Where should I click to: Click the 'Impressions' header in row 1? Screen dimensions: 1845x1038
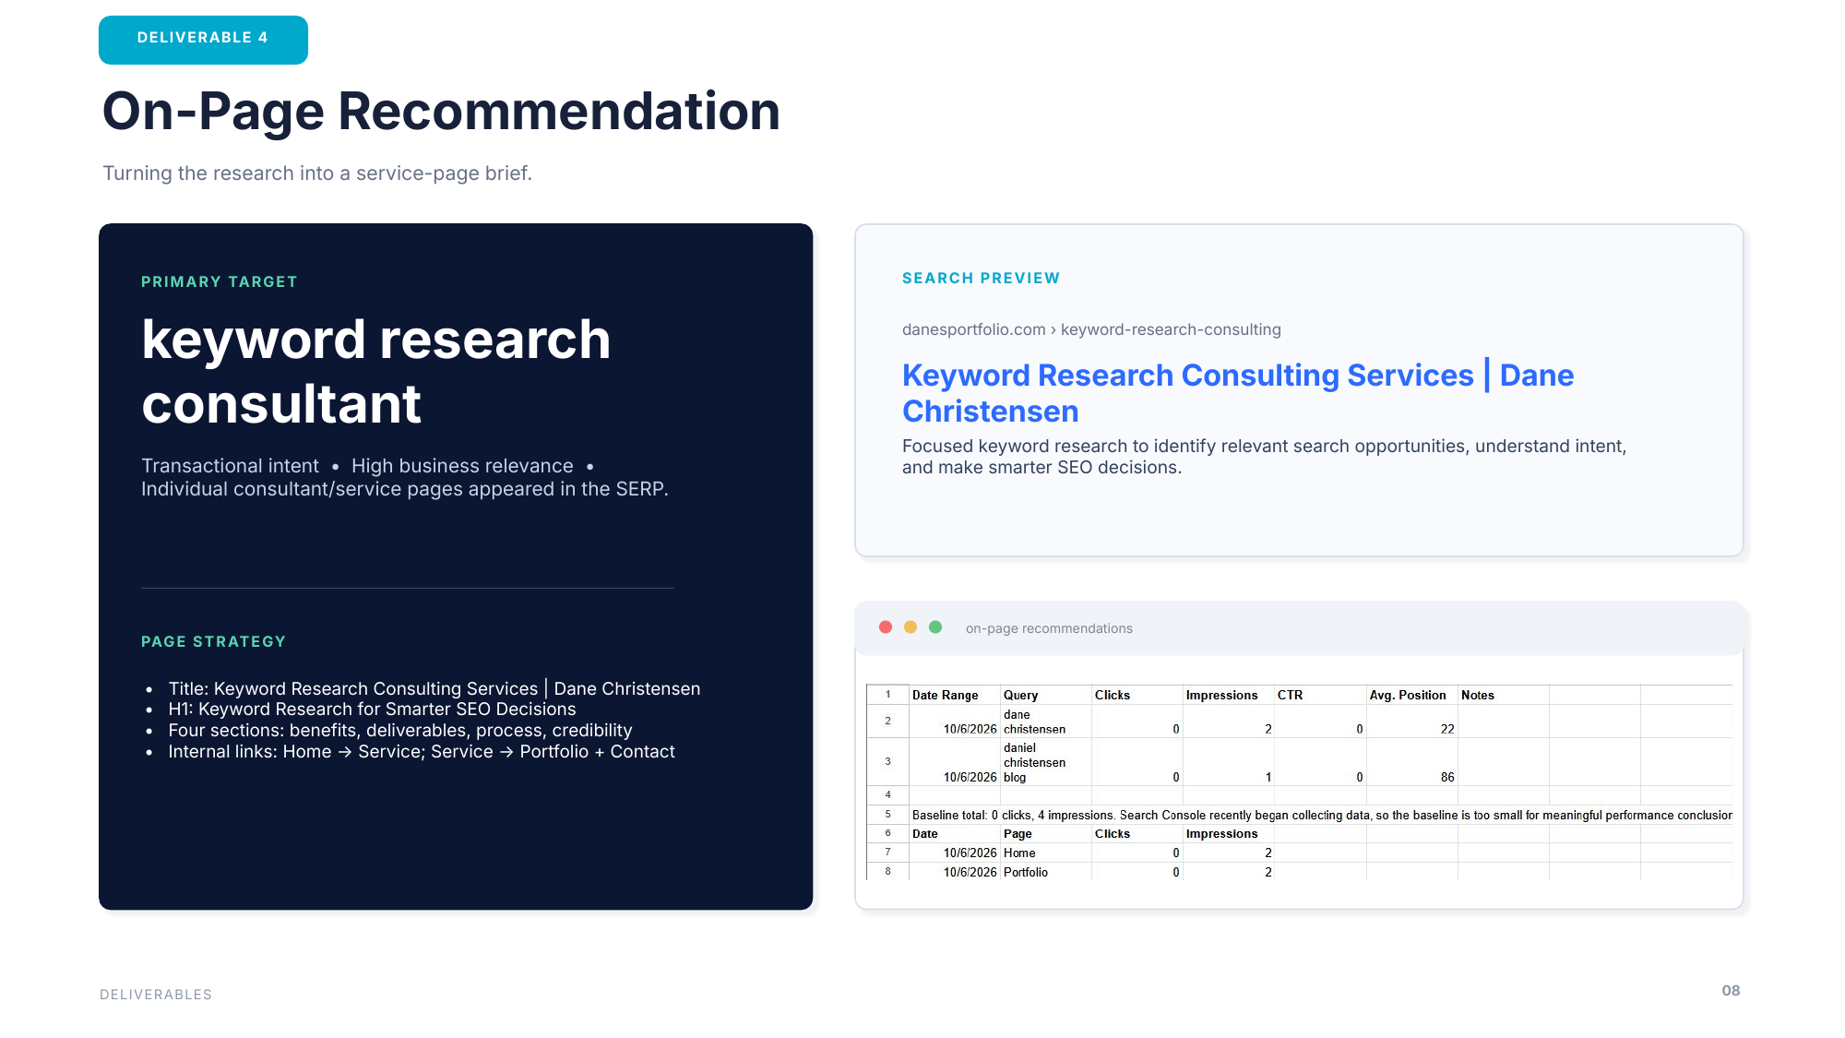(x=1229, y=695)
